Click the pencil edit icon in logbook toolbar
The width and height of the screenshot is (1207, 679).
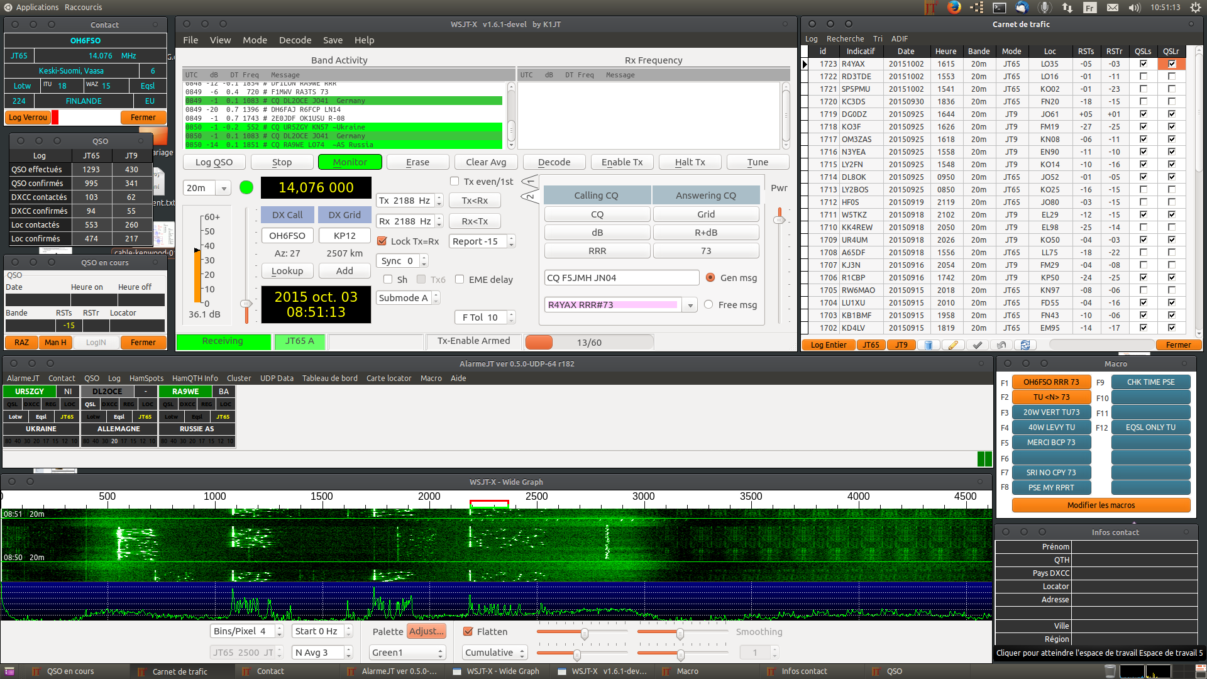(953, 345)
